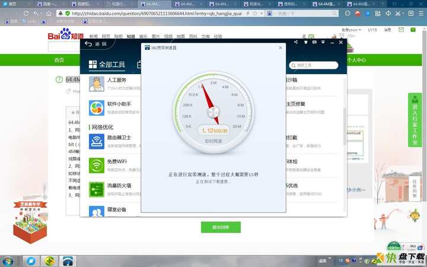The image size is (427, 267).
Task: Open the new tab plus button in the browser
Action: point(383,4)
